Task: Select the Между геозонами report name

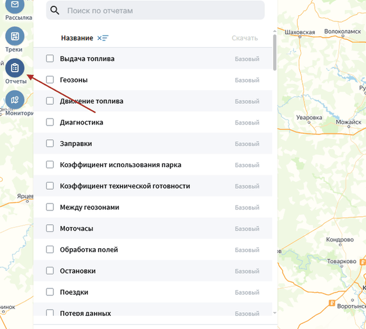Action: [x=90, y=207]
